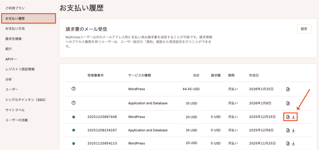Click the download icon for invoice 20251208234167
Viewport: 319px width, 150px height.
[x=293, y=130]
